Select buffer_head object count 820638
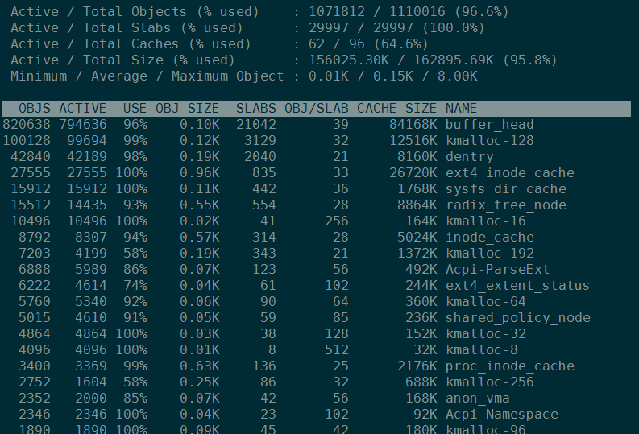The height and width of the screenshot is (434, 639). [27, 125]
